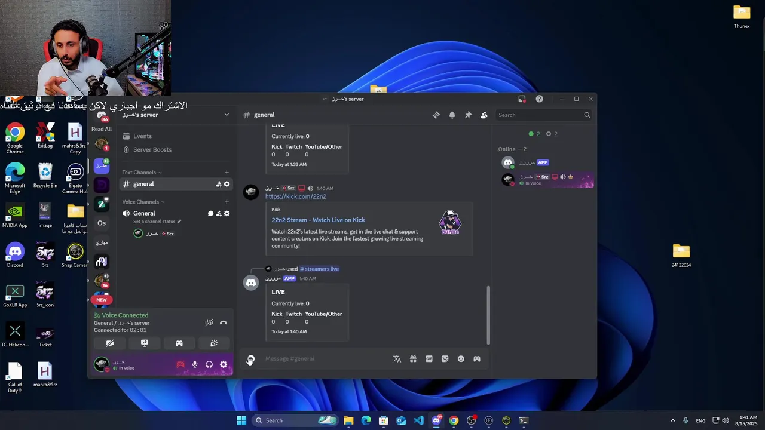The height and width of the screenshot is (430, 765).
Task: Open NVIDIA App desktop shortcut
Action: pos(15,216)
